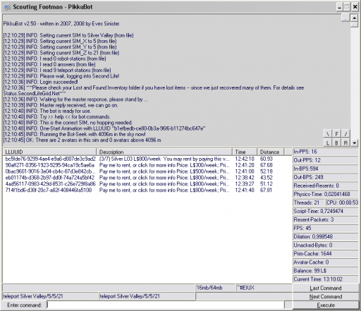Image resolution: width=361 pixels, height=311 pixels.
Task: Click the F forward movement button
Action: 336,134
